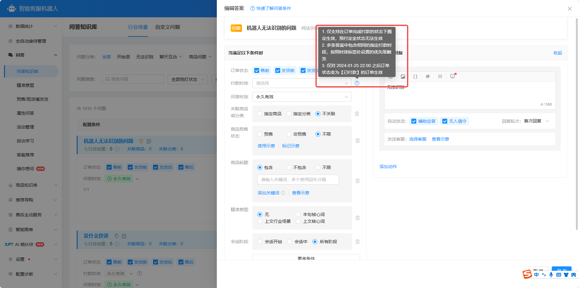Select the 本句核心词 radio option
Image resolution: width=579 pixels, height=288 pixels.
pyautogui.click(x=298, y=214)
